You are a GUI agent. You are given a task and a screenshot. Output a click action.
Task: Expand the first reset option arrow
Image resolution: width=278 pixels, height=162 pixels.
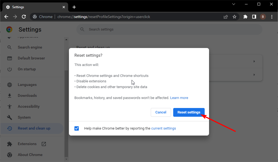pyautogui.click(x=254, y=61)
